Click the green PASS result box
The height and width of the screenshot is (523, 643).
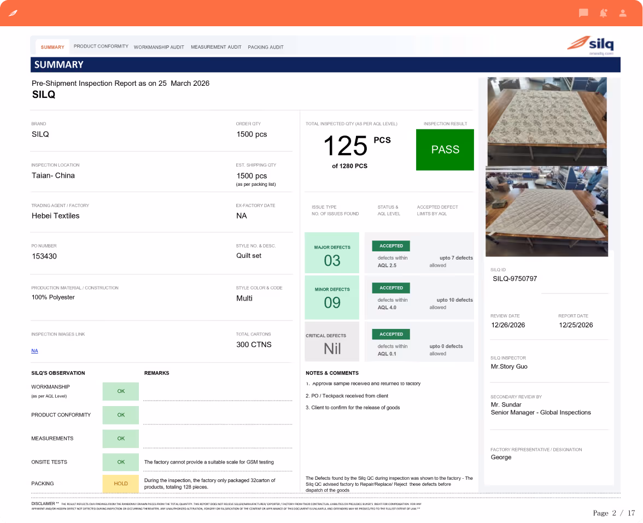coord(445,150)
